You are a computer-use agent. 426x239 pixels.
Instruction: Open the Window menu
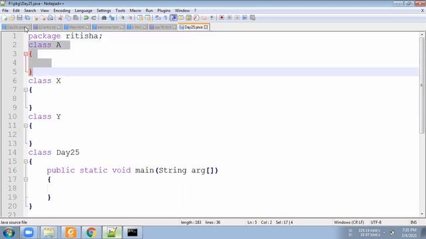click(182, 11)
